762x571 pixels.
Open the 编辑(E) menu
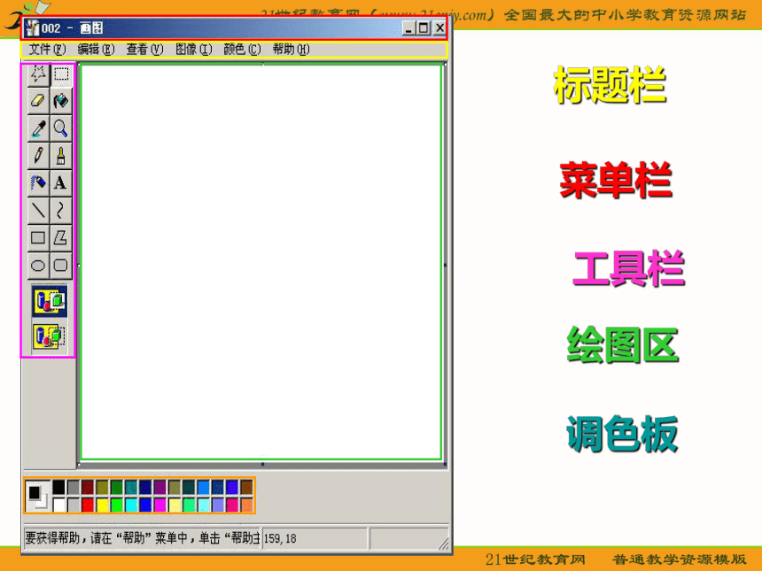tap(96, 50)
